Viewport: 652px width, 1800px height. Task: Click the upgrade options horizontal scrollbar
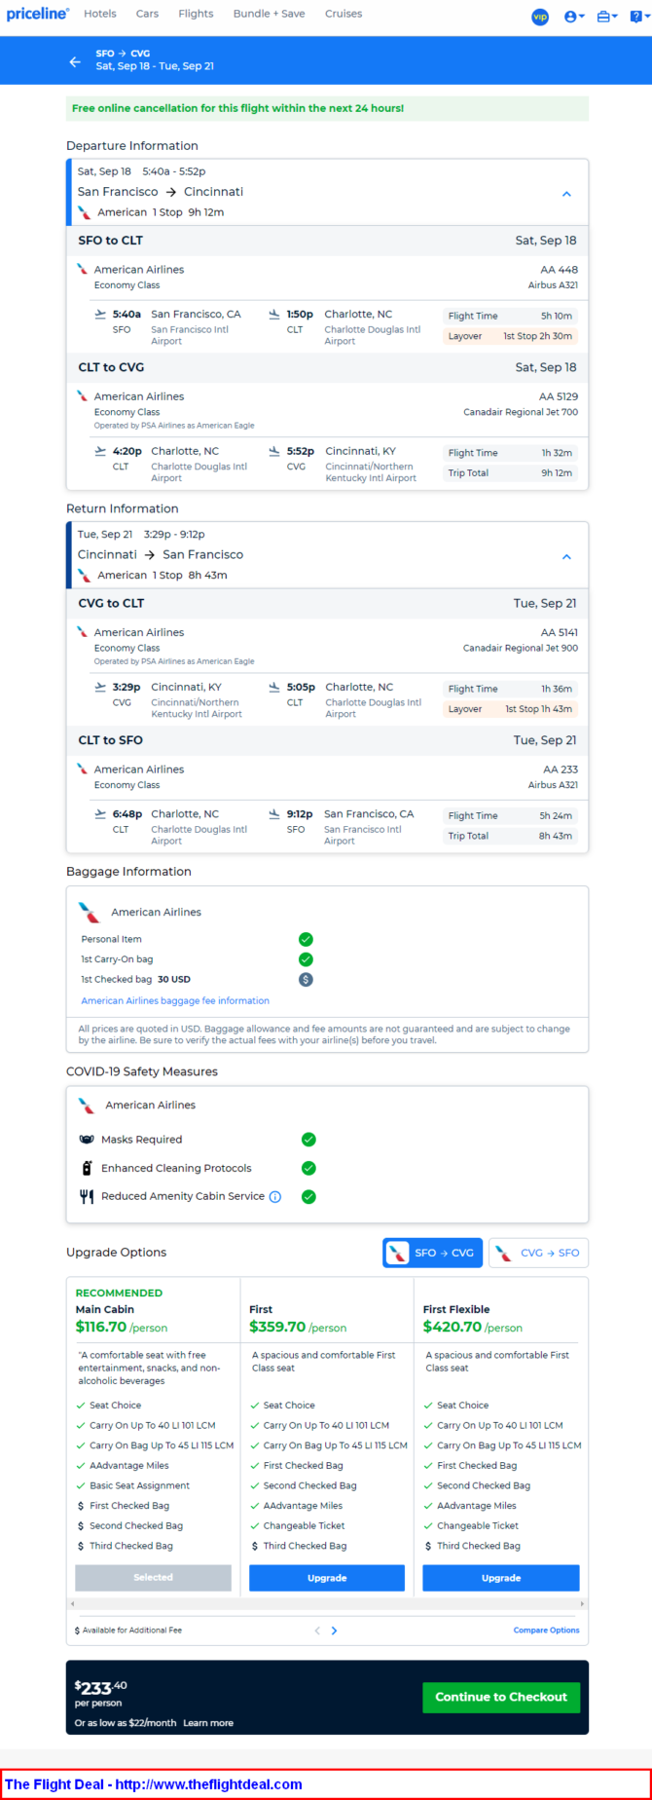(x=327, y=1603)
